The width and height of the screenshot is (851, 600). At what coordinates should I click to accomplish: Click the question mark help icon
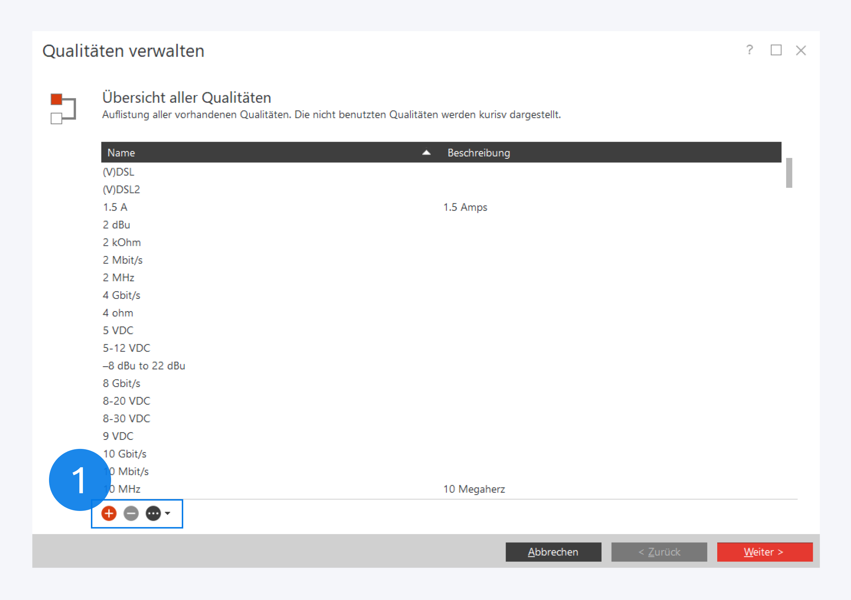[749, 50]
